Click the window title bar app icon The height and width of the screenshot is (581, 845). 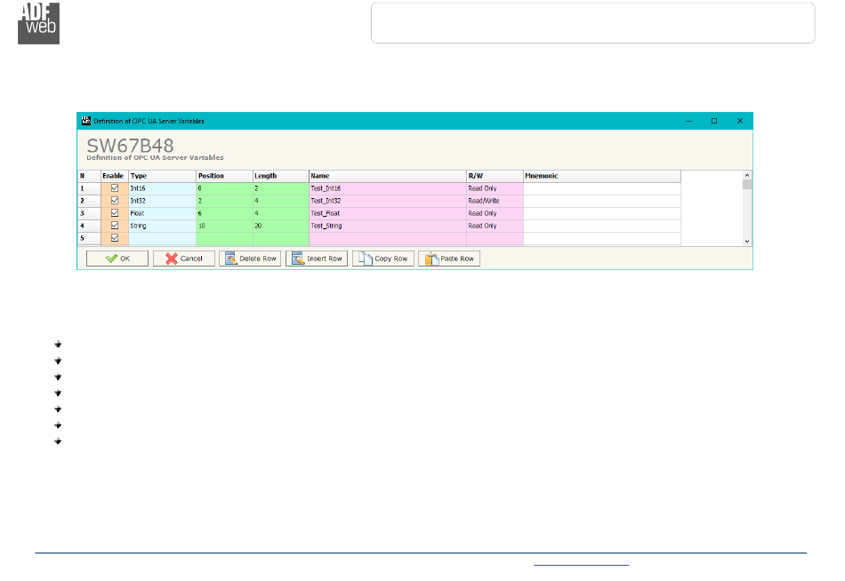click(x=86, y=120)
